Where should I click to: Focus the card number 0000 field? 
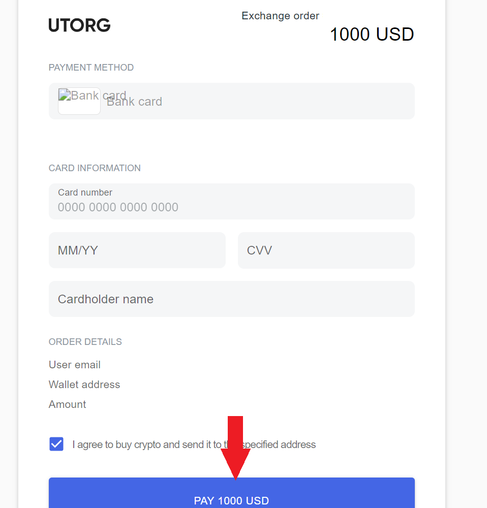point(231,207)
